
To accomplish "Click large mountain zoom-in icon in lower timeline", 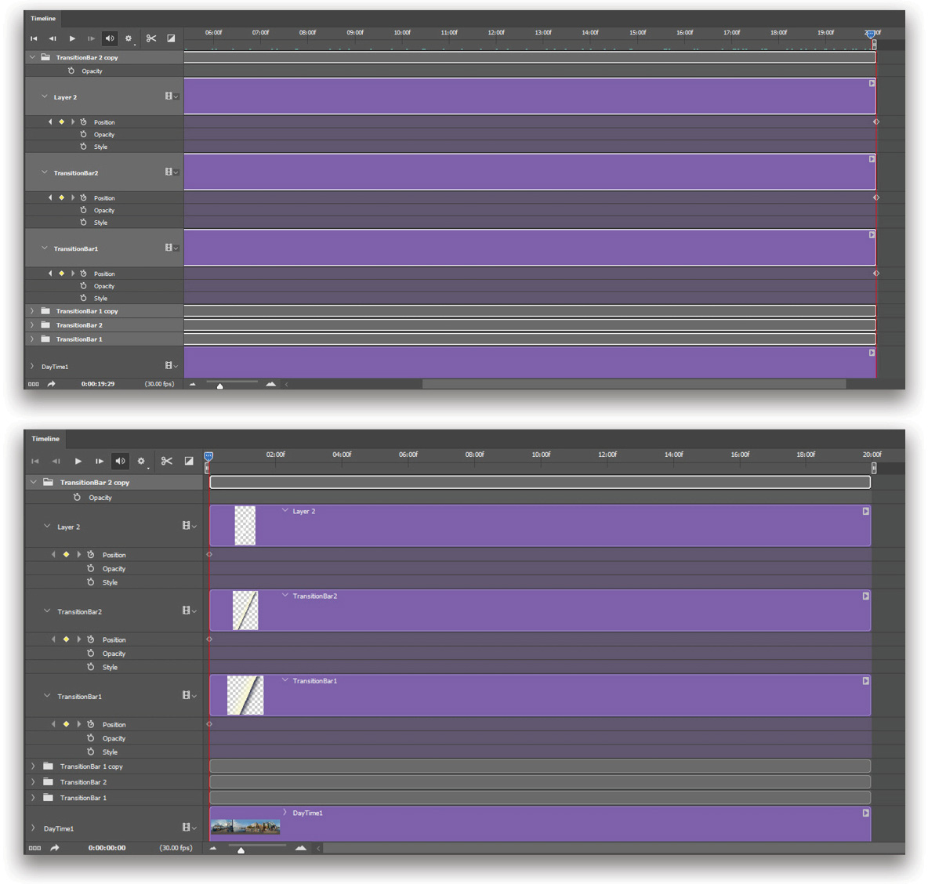I will coord(301,848).
